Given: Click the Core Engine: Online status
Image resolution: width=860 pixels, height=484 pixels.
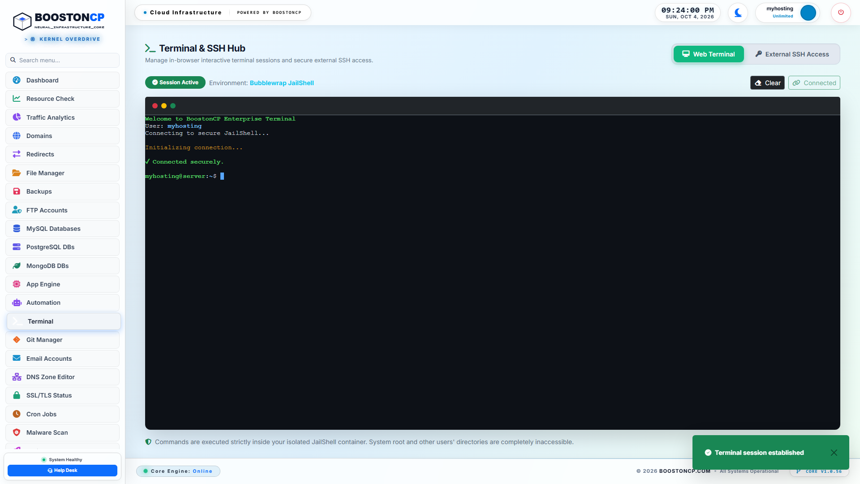Looking at the screenshot, I should point(178,471).
